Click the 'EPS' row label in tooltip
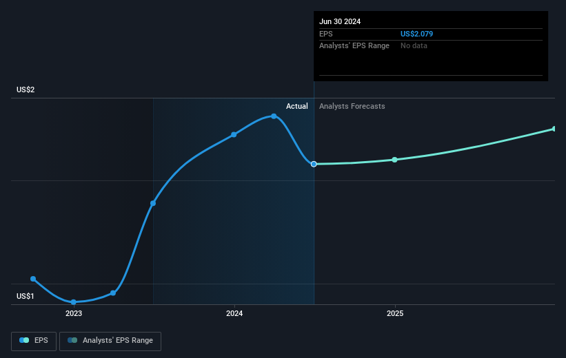The width and height of the screenshot is (566, 358). tap(325, 34)
